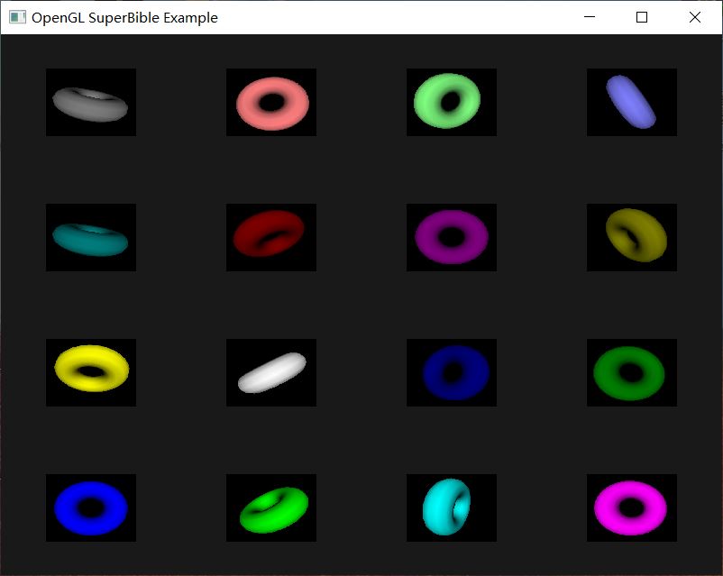Select the dark green torus tile

pyautogui.click(x=632, y=372)
